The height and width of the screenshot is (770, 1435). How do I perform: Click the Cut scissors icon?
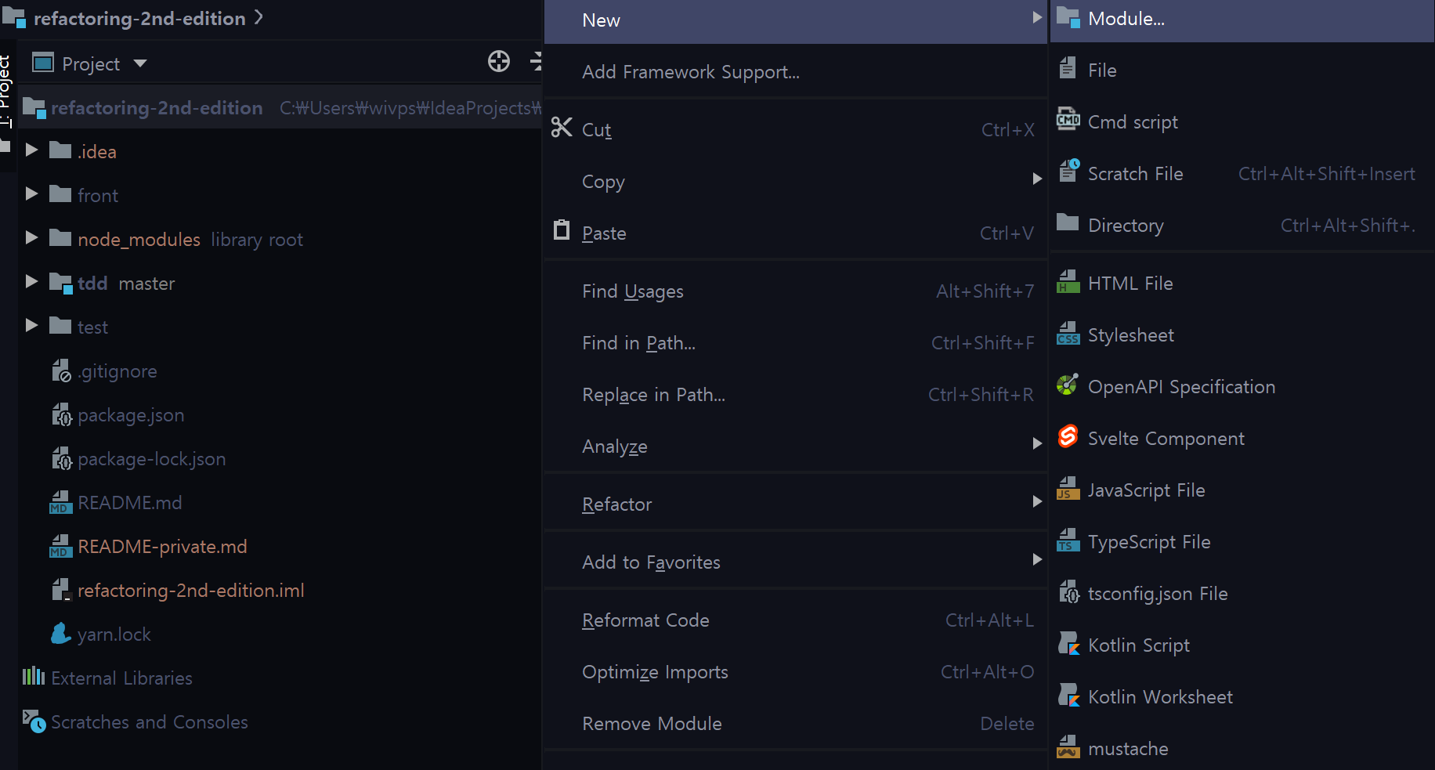[562, 127]
